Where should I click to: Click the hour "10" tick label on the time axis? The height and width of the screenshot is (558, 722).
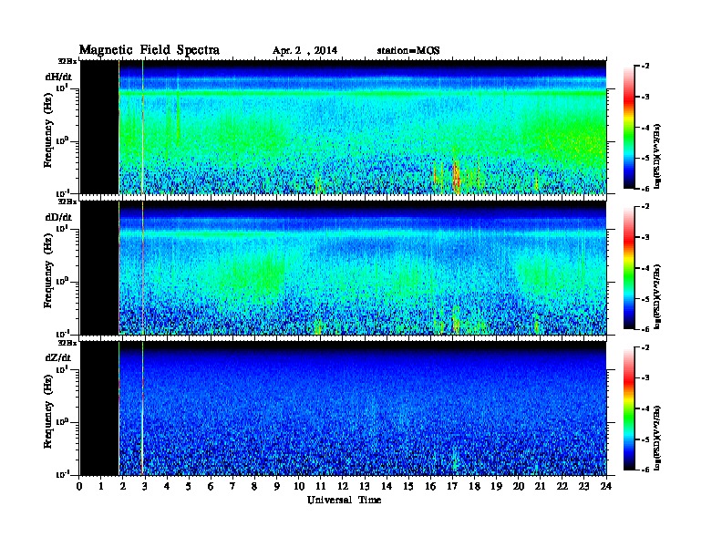click(x=299, y=486)
